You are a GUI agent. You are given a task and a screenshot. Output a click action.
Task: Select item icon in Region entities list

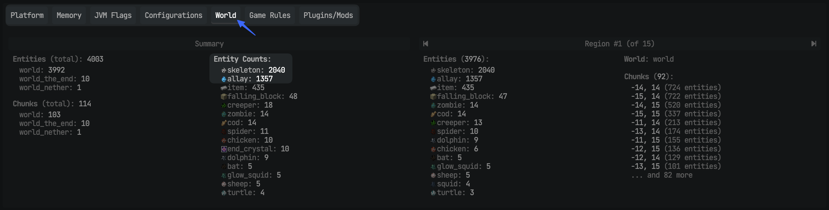(433, 88)
